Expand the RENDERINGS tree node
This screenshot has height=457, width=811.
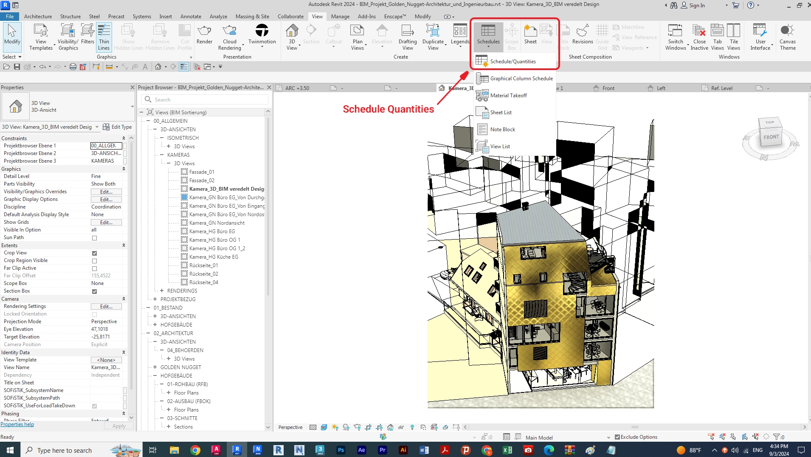(x=162, y=291)
